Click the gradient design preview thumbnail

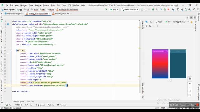(x=160, y=64)
